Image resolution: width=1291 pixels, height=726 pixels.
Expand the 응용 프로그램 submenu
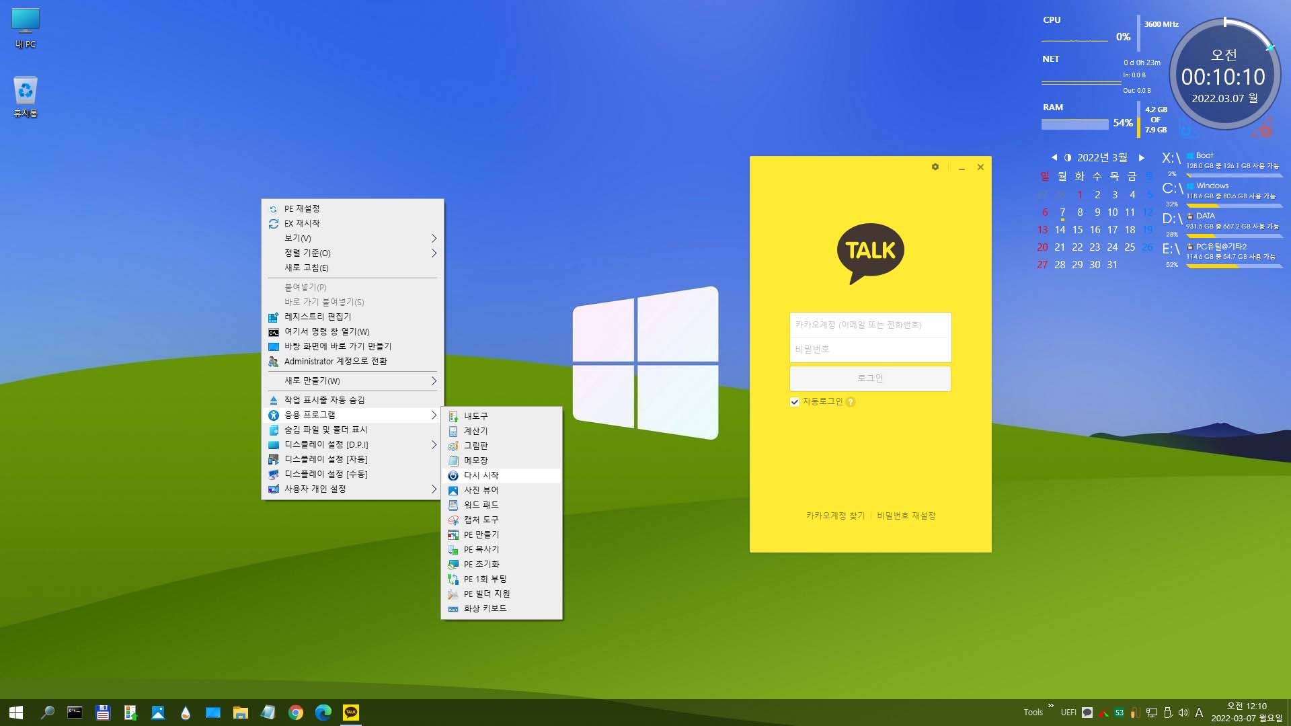pos(352,415)
